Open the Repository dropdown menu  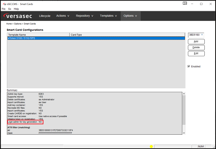[85, 16]
